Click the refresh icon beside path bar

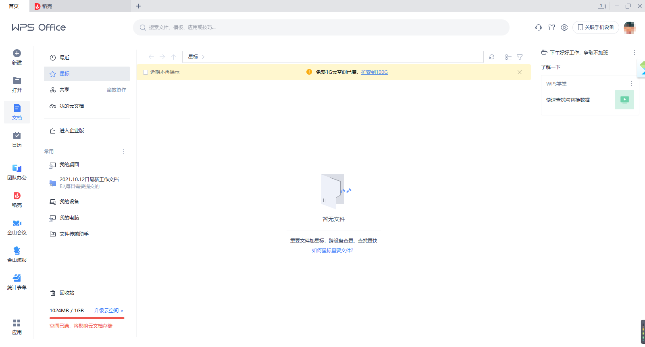[492, 57]
